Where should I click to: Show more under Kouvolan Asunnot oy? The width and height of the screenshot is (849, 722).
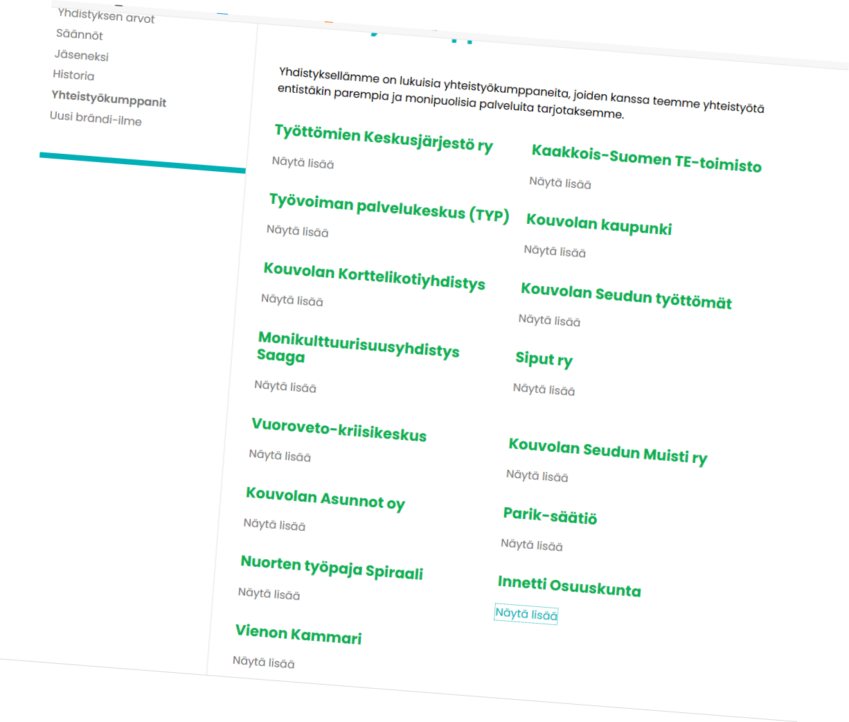coord(274,525)
